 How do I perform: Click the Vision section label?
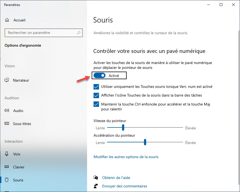10,66
